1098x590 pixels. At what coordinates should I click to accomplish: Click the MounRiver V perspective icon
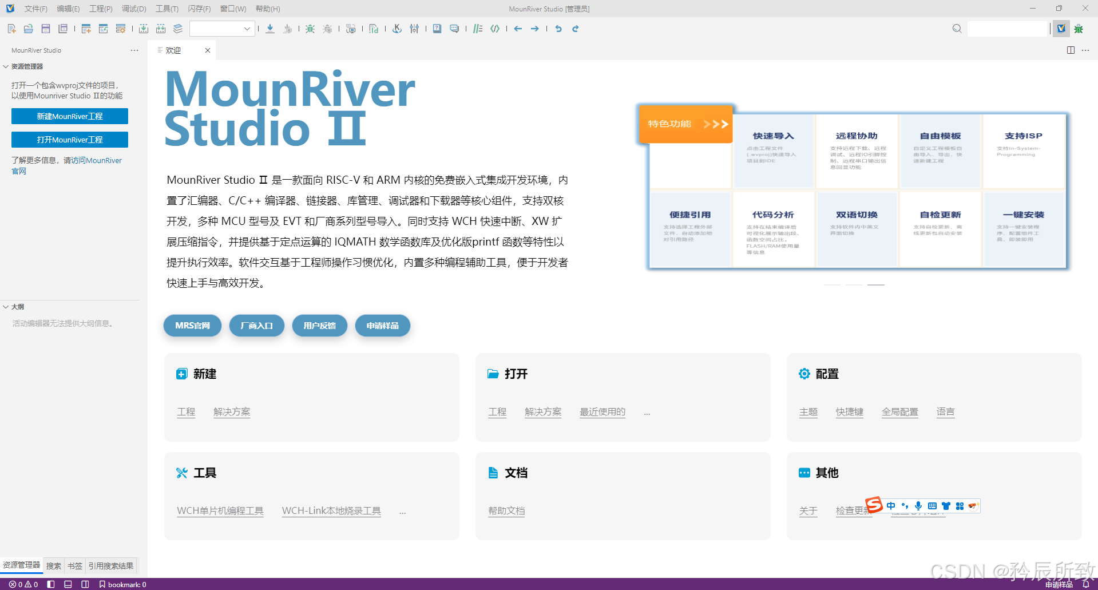point(1061,29)
